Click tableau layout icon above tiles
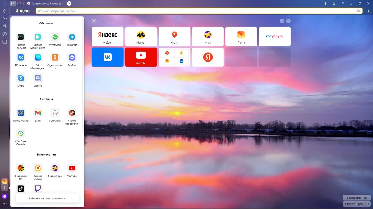373x209 pixels. point(94,21)
